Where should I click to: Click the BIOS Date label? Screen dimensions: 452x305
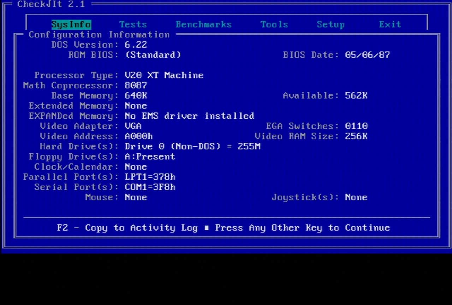tap(311, 55)
